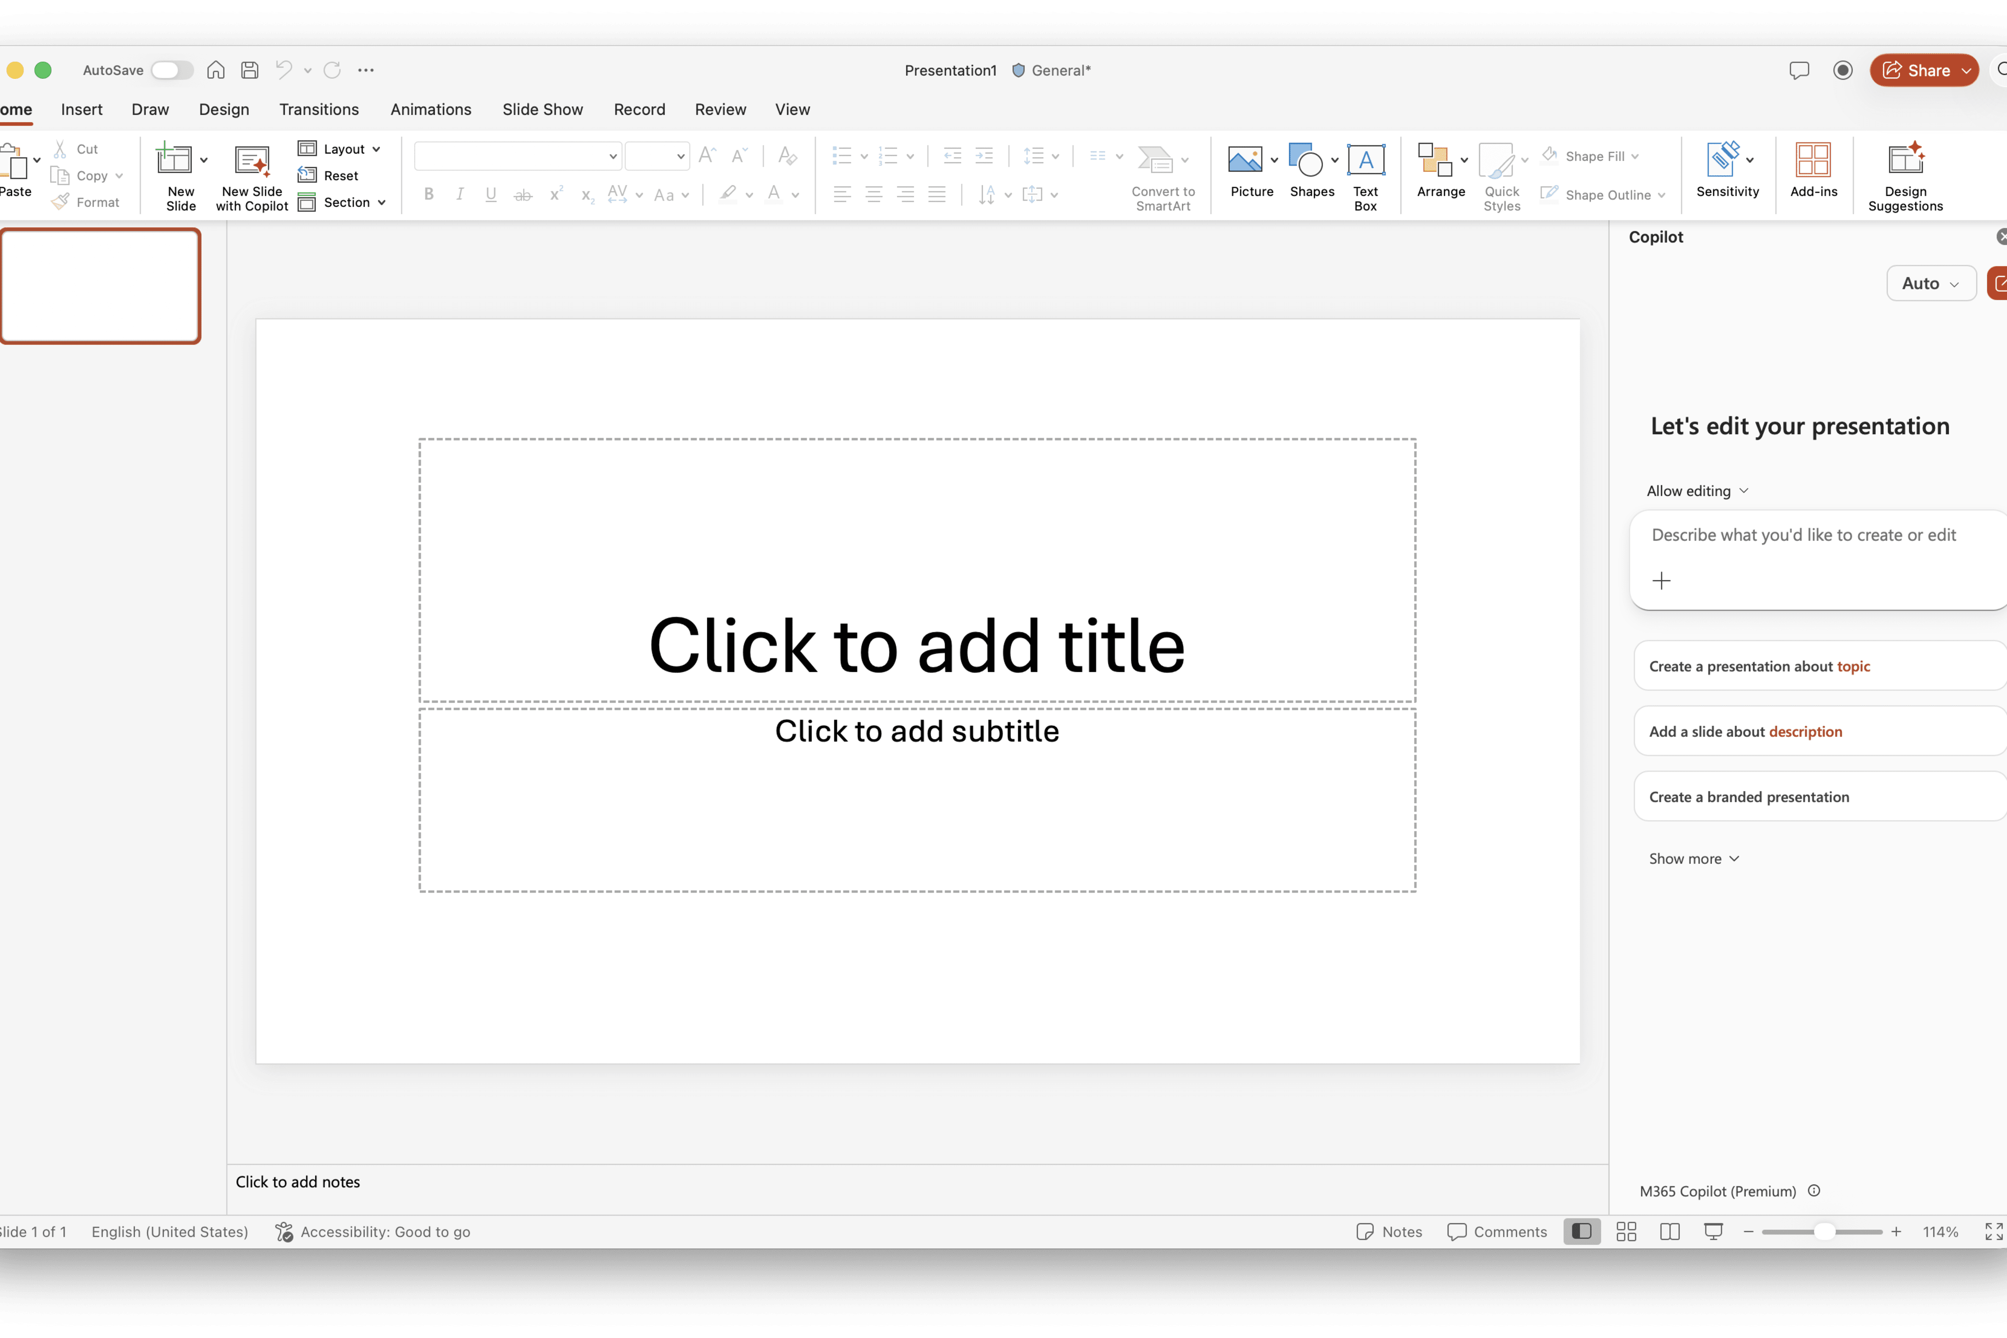The width and height of the screenshot is (2007, 1338).
Task: Toggle Comments pane in status bar
Action: point(1497,1231)
